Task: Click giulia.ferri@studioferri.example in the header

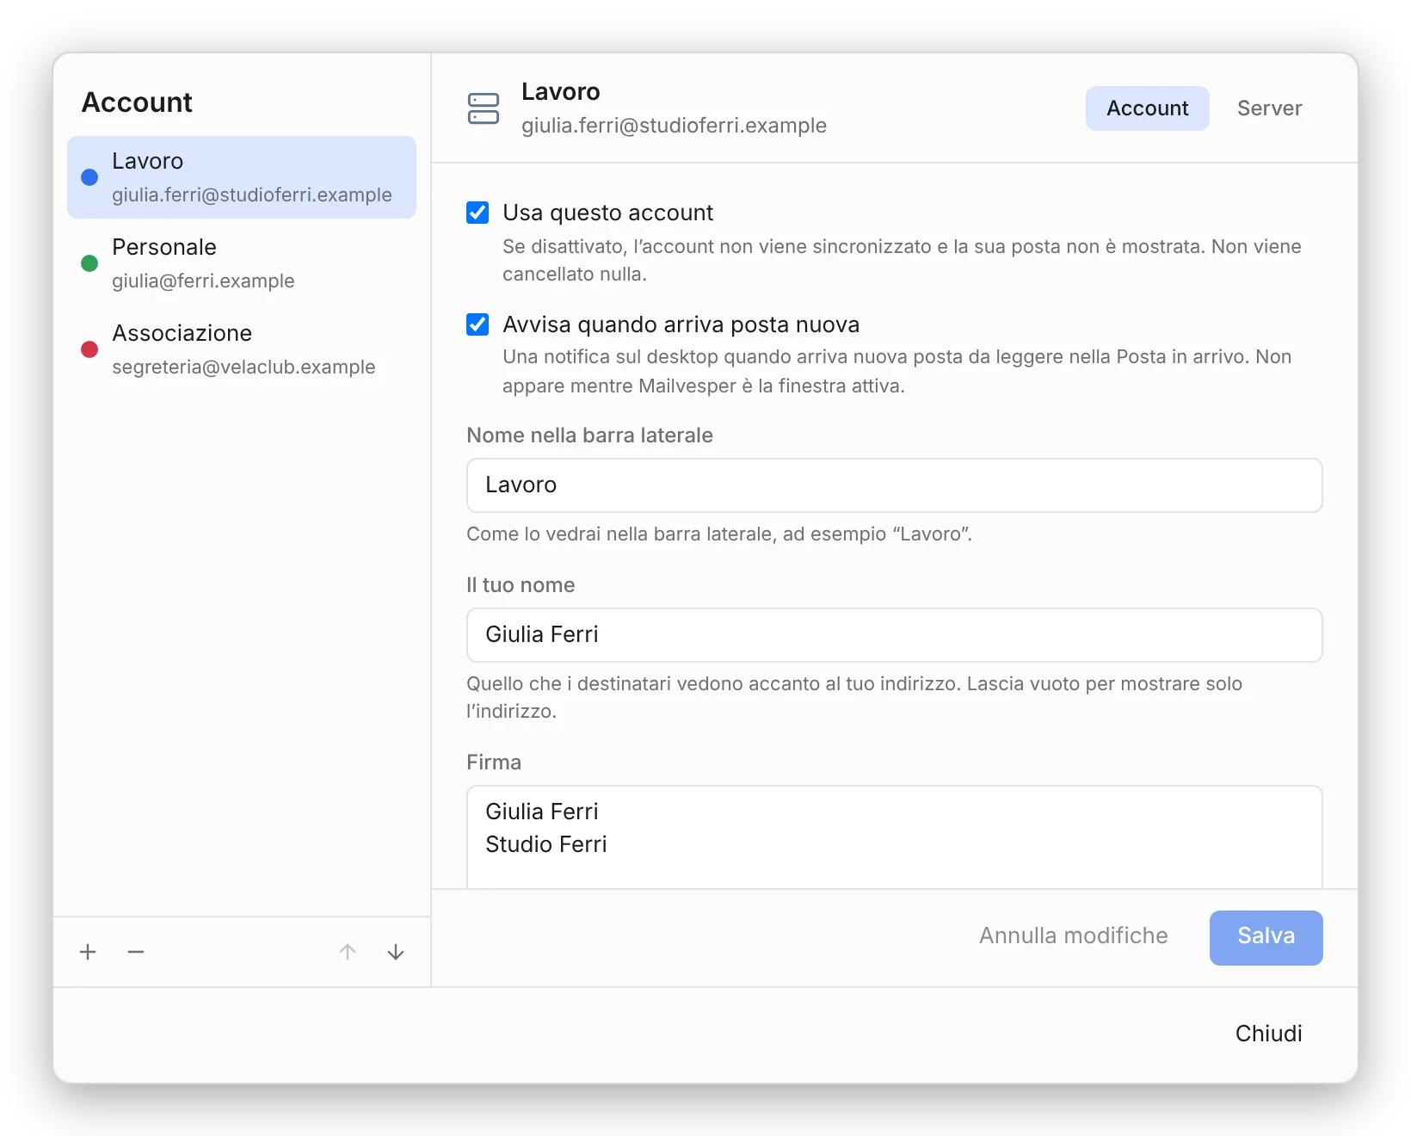Action: click(674, 126)
